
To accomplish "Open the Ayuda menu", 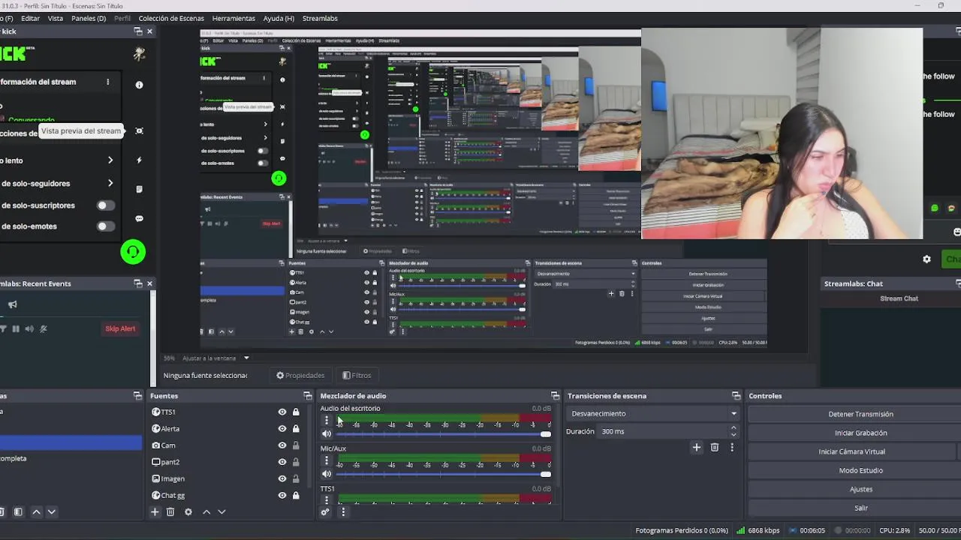I will [279, 18].
